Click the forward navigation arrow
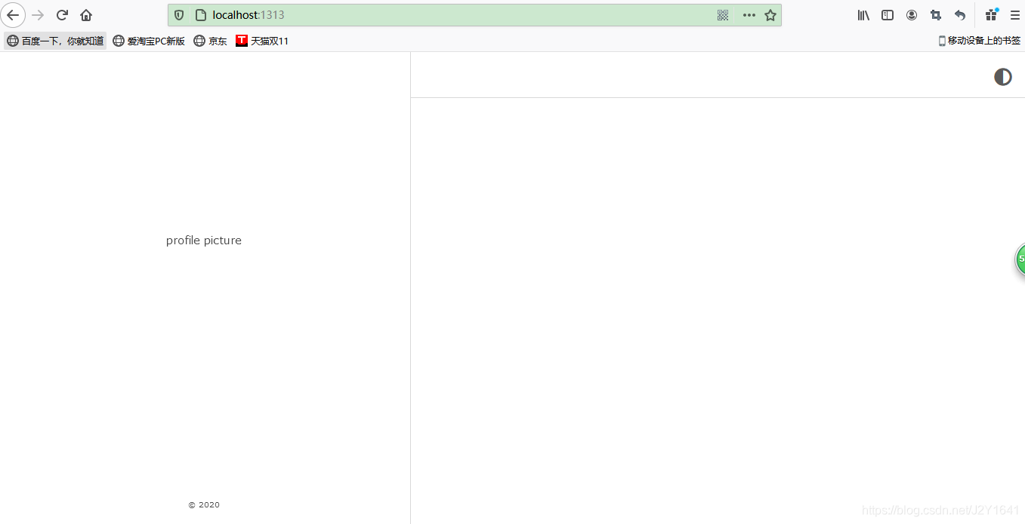1025x524 pixels. (38, 15)
